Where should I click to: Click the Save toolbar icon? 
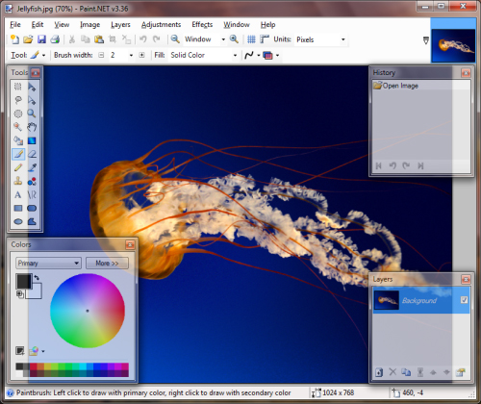tap(41, 39)
